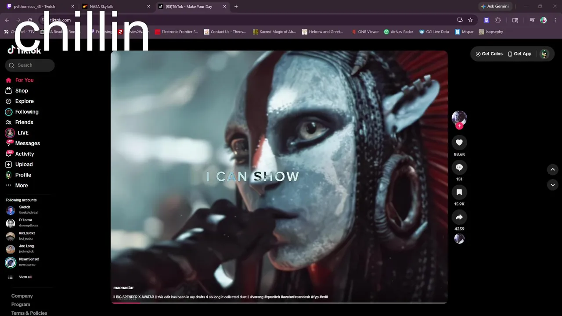Open the spinning sound disc below share

coord(459,239)
